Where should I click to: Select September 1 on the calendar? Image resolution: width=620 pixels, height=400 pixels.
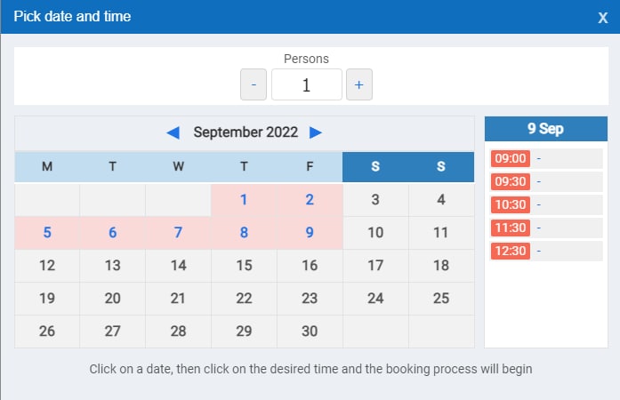(244, 199)
